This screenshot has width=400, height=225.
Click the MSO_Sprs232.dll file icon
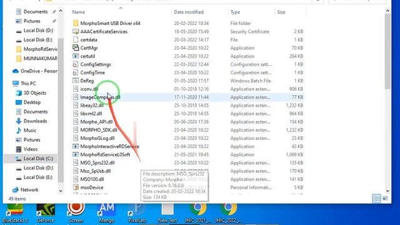tap(76, 162)
